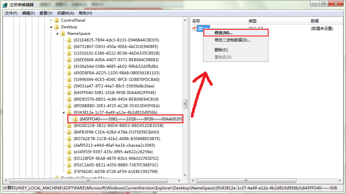Click the 名称 column header
This screenshot has height=194, width=346.
(196, 21)
